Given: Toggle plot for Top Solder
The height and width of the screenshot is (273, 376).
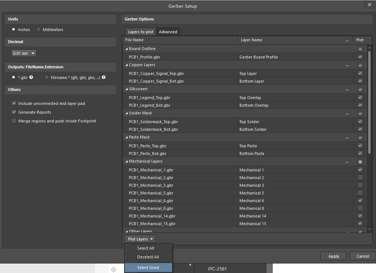Looking at the screenshot, I should [x=360, y=122].
